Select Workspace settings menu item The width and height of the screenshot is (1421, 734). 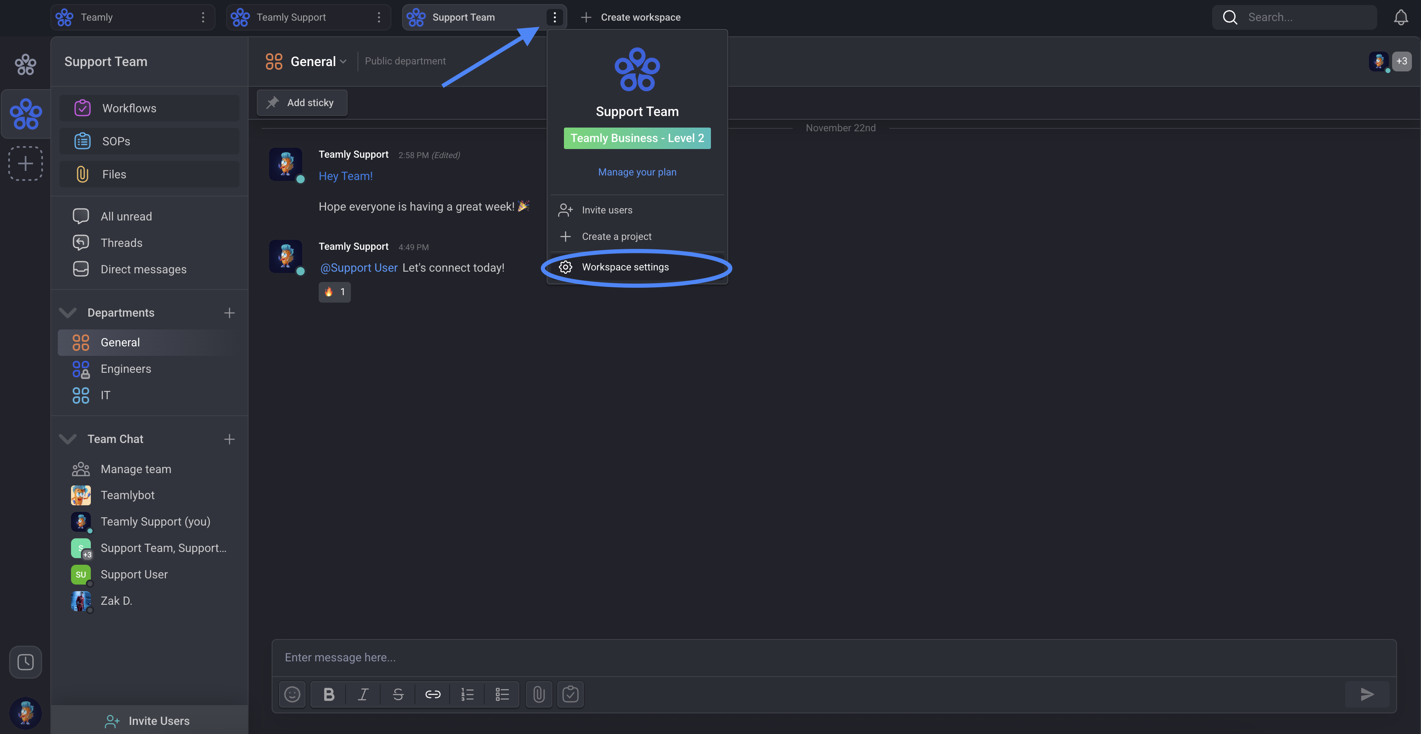[625, 268]
